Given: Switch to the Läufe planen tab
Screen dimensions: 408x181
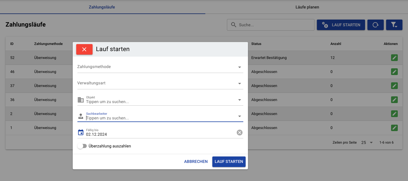Looking at the screenshot, I should [307, 7].
